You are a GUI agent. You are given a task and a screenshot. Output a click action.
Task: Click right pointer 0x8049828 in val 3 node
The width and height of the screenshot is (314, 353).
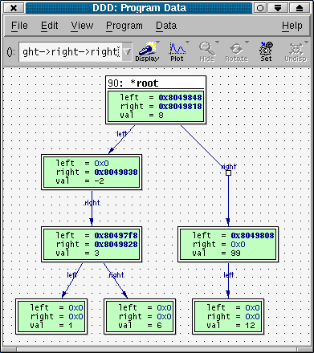pyautogui.click(x=116, y=245)
